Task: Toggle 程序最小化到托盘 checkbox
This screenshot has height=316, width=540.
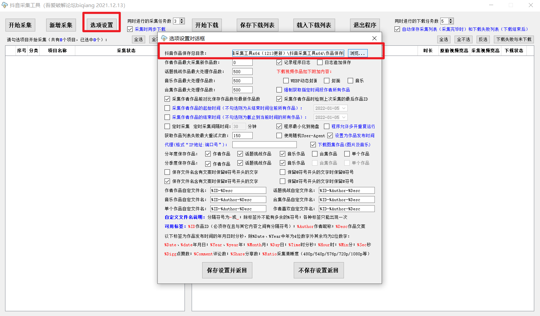Action: (x=279, y=126)
